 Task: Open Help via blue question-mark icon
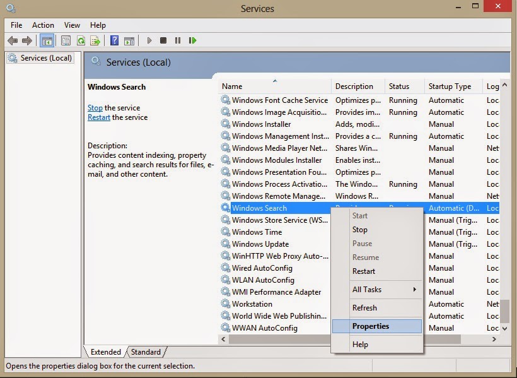[x=114, y=40]
